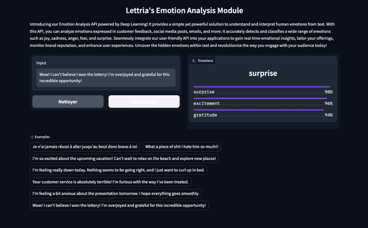Select the 'feeling really down today' example
This screenshot has width=368, height=228.
click(x=118, y=170)
